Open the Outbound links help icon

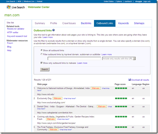pos(54,30)
